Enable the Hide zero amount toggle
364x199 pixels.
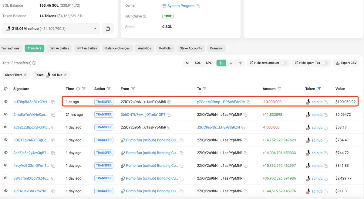[284, 63]
